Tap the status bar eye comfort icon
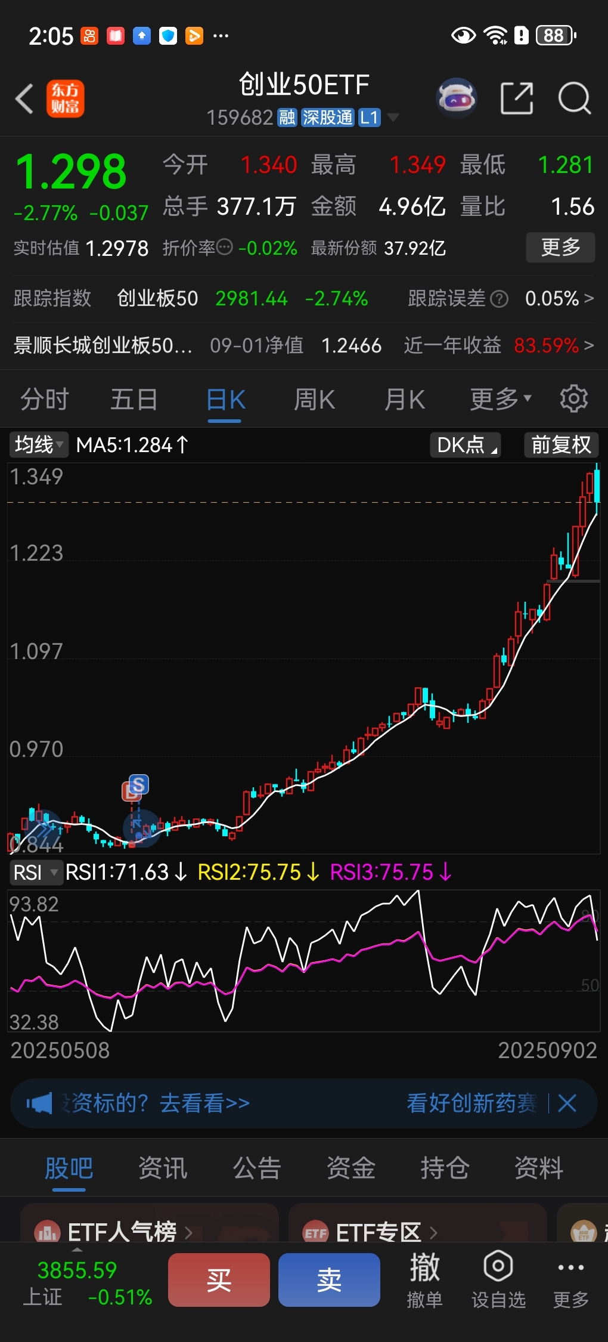 (463, 36)
